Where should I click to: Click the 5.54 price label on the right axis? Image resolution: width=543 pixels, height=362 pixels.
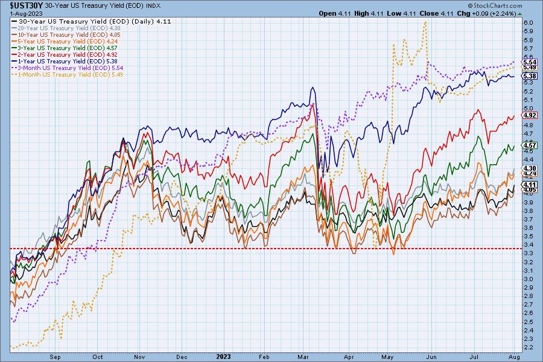pyautogui.click(x=530, y=62)
